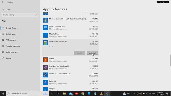
Task: Click the search magnifier icon in Find a setting
Action: coord(36,15)
